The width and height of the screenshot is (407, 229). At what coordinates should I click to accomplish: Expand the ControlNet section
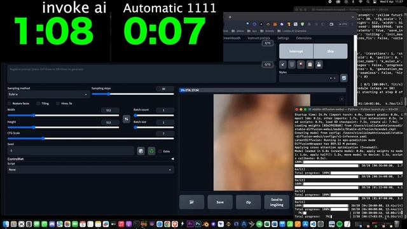tap(90, 158)
